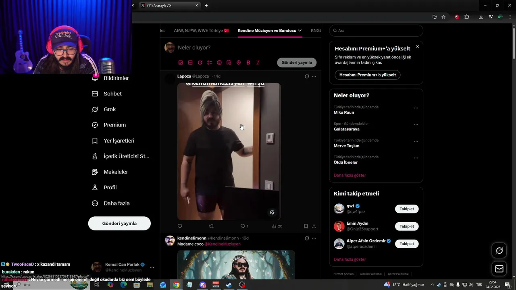Show more follow suggestions link
The width and height of the screenshot is (516, 290).
pyautogui.click(x=350, y=259)
